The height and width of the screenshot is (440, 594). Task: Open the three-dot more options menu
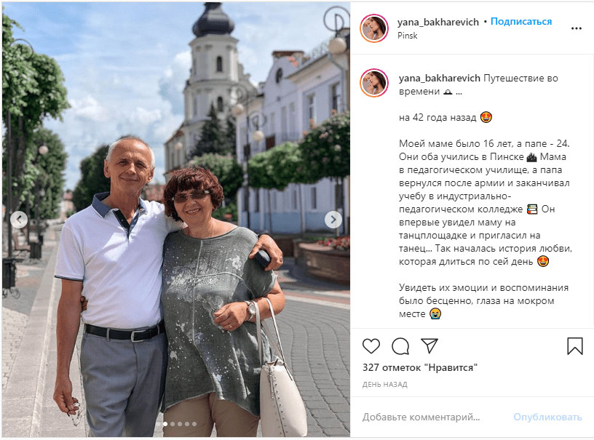point(577,28)
